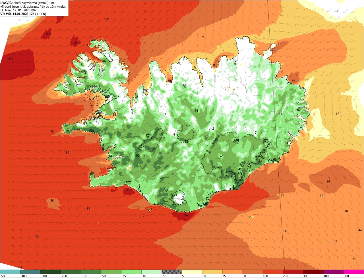The image size is (364, 278).
Task: Click the map value "215"
Action: 76,43
